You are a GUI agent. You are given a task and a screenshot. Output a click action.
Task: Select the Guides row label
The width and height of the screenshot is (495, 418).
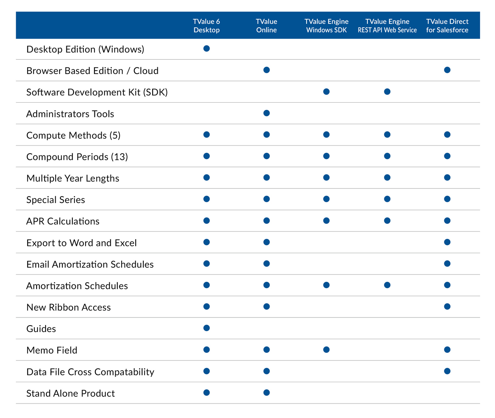click(41, 329)
